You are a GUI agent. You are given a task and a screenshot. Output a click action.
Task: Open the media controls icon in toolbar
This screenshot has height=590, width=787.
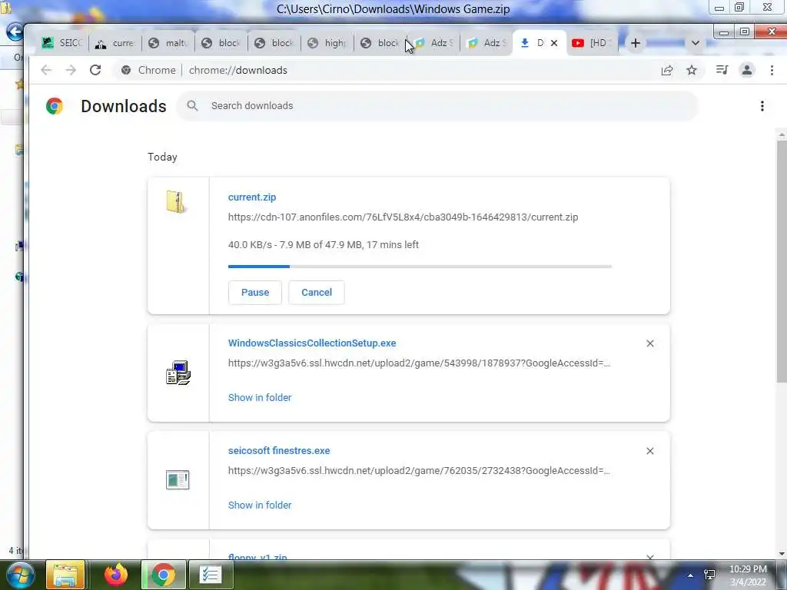(722, 70)
